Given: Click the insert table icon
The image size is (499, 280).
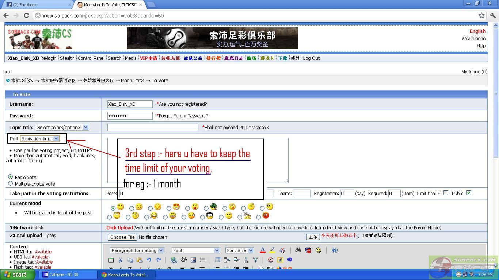Looking at the screenshot, I should [x=218, y=260].
